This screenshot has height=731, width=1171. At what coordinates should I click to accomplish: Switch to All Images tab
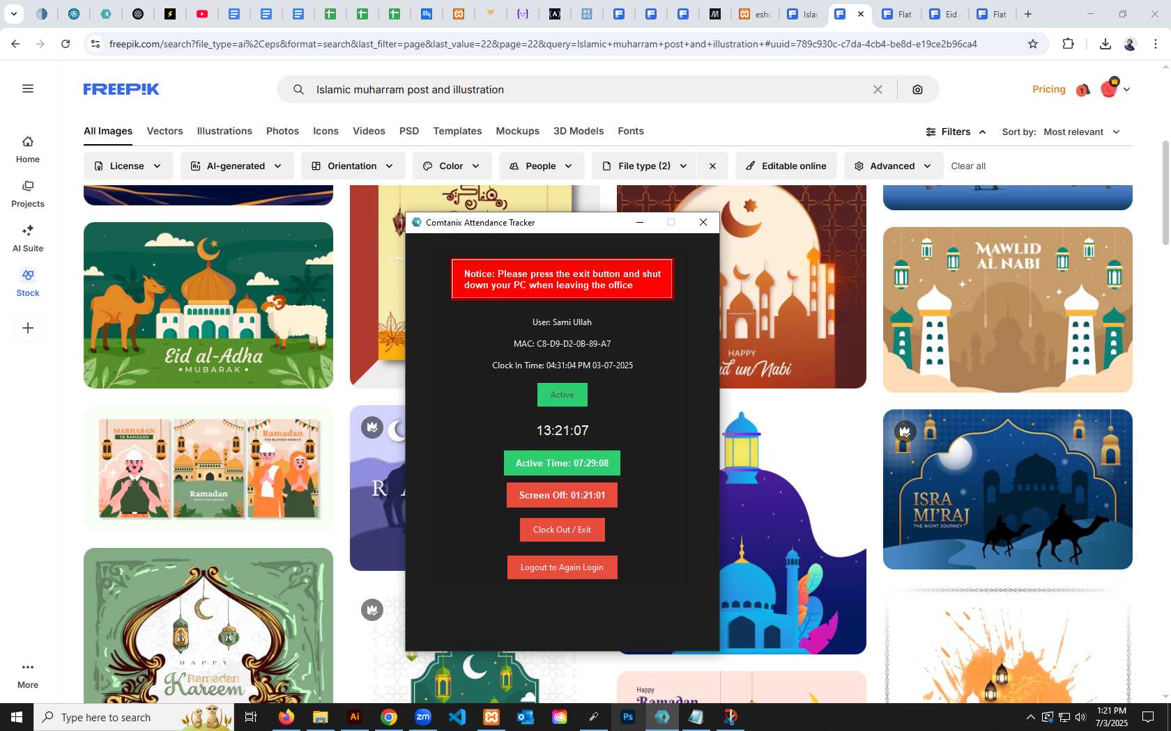[108, 131]
